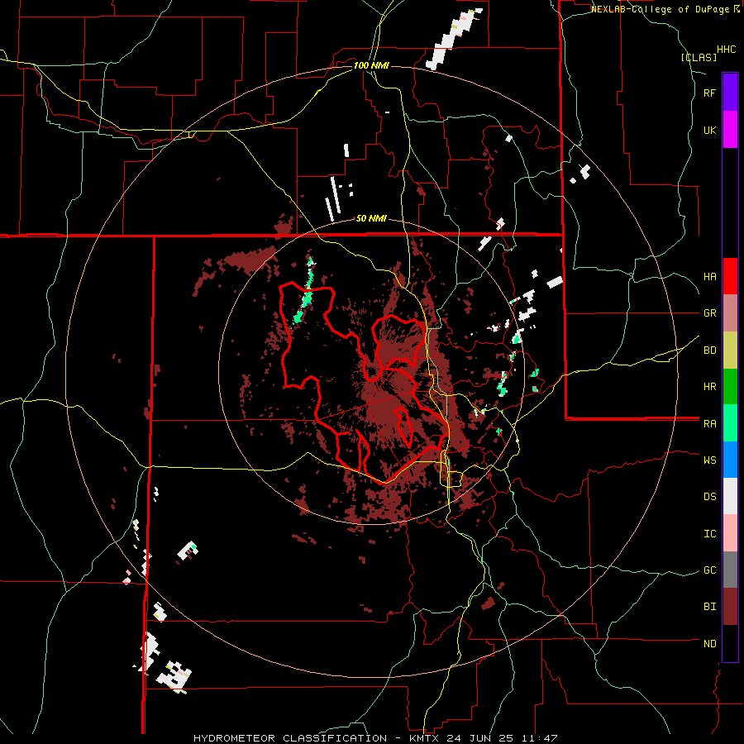Click the yellow BD legend color swatch
The height and width of the screenshot is (744, 744).
coord(730,351)
